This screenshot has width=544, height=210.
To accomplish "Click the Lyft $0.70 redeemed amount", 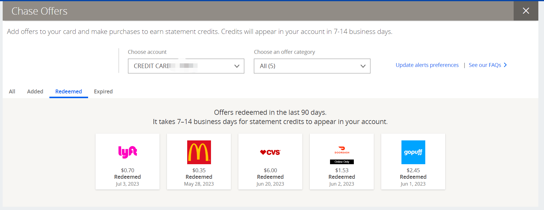I will click(127, 170).
